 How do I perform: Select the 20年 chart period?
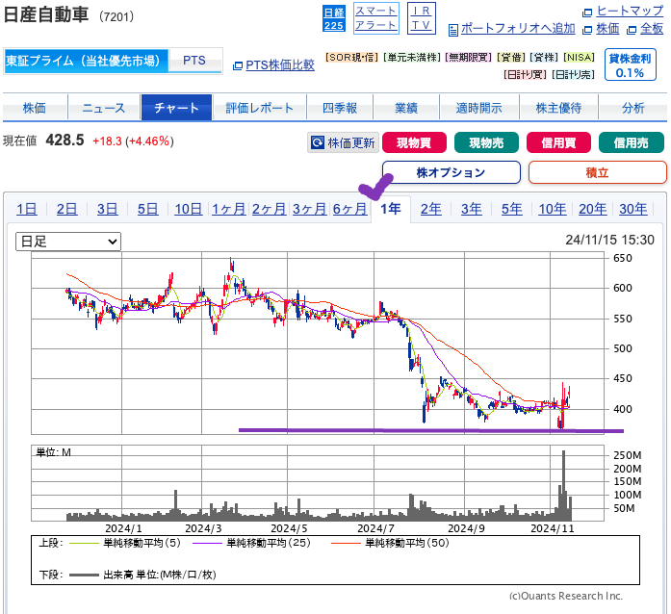593,209
